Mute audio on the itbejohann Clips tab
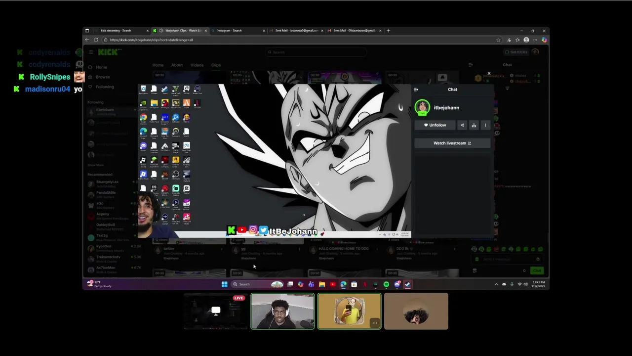This screenshot has width=632, height=356. 161,31
